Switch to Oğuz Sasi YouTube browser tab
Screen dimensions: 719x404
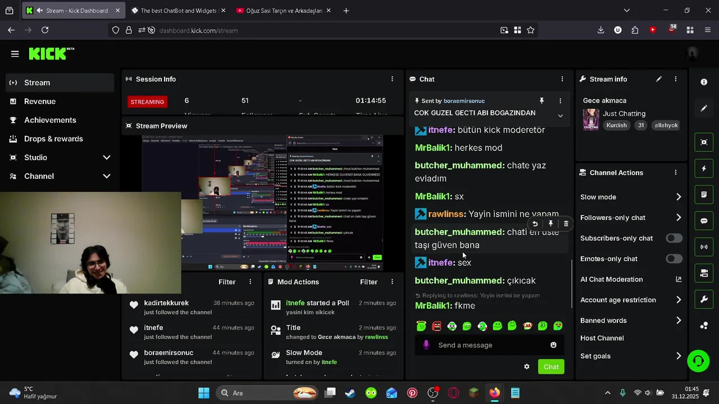coord(284,11)
